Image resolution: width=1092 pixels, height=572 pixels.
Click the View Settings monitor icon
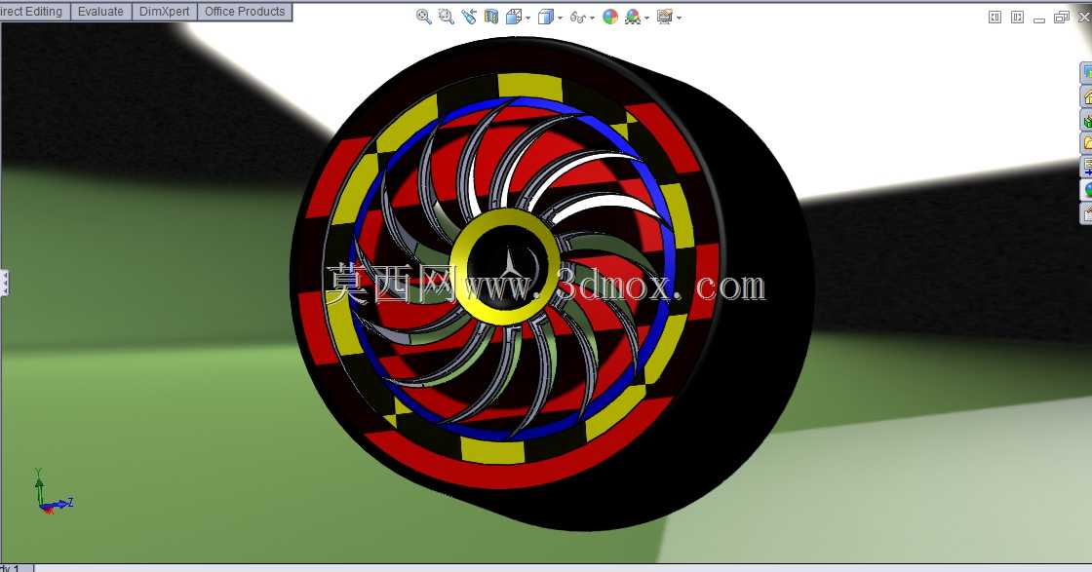coord(664,17)
